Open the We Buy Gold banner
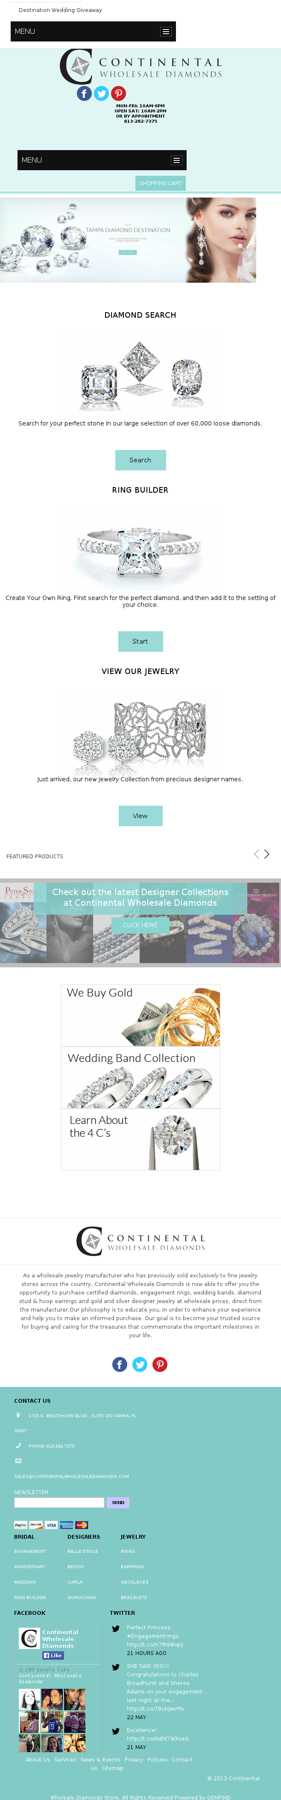The height and width of the screenshot is (1800, 281). click(x=140, y=1015)
